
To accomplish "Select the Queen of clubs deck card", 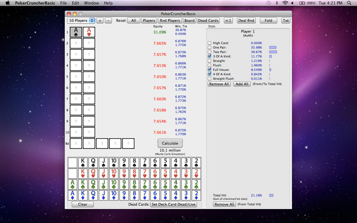I will (x=93, y=184).
